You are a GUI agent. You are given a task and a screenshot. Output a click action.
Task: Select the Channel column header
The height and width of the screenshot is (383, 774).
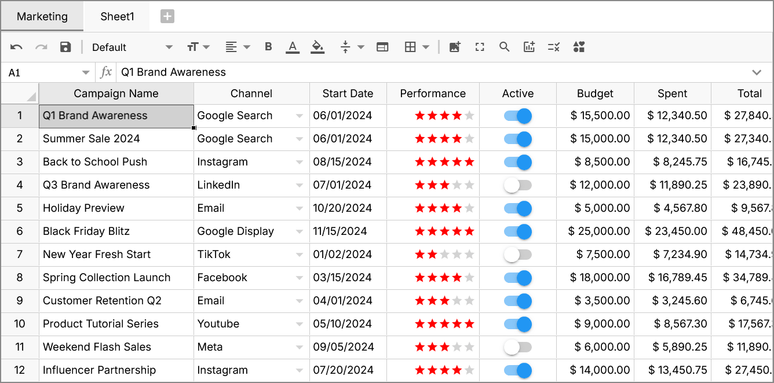(x=251, y=94)
